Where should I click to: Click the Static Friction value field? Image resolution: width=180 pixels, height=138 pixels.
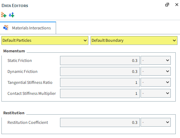point(100,61)
